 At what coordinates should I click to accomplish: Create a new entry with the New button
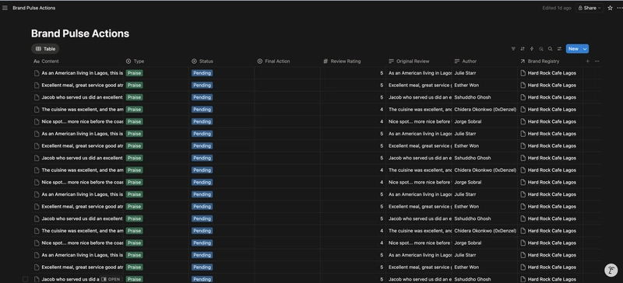[x=573, y=49]
